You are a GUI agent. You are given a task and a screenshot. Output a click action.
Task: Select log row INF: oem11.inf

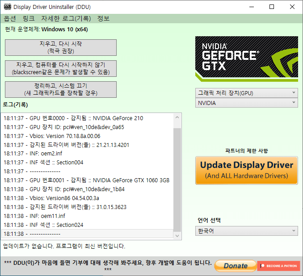click(87, 216)
